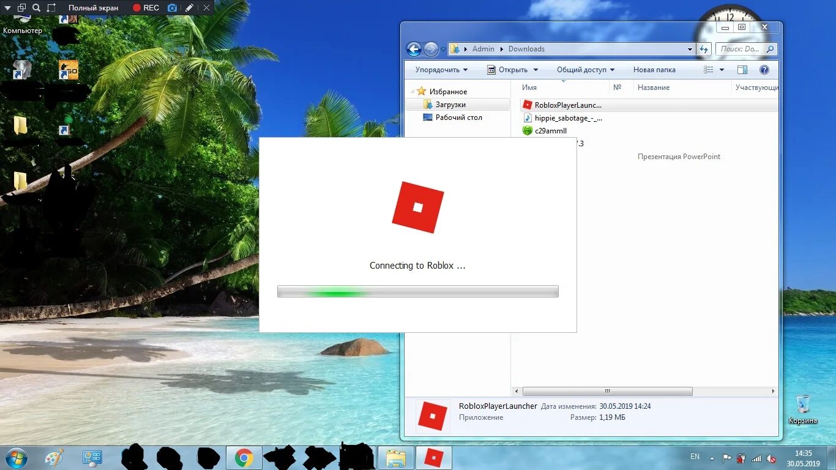This screenshot has height=470, width=836.
Task: Open the Упорядочить menu
Action: [441, 70]
